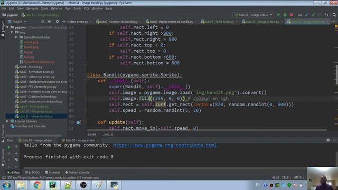Open the VCS menu
The height and width of the screenshot is (190, 338).
(x=86, y=8)
